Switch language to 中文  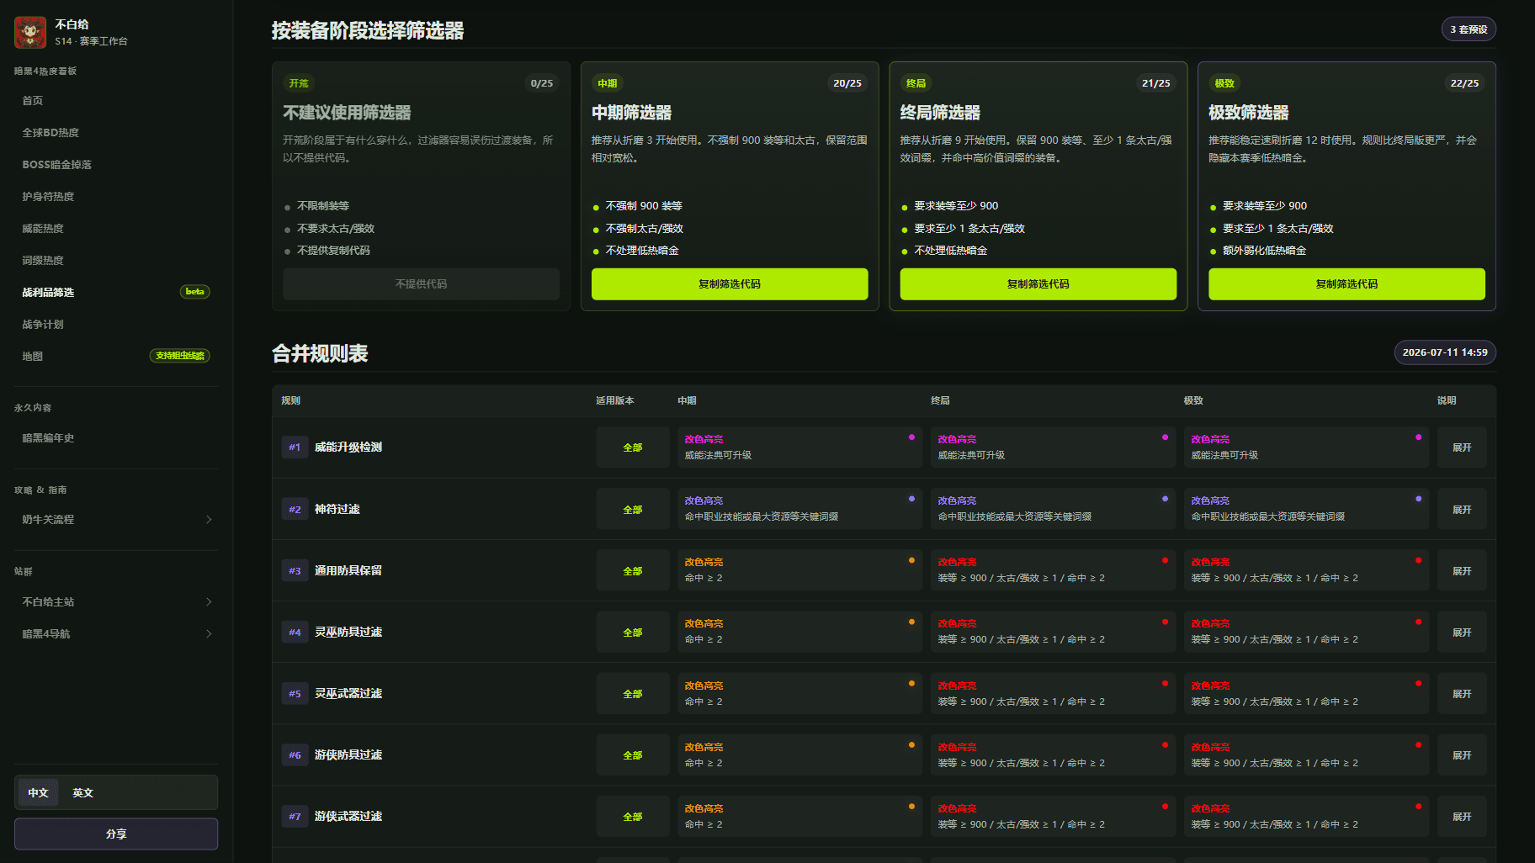click(38, 792)
